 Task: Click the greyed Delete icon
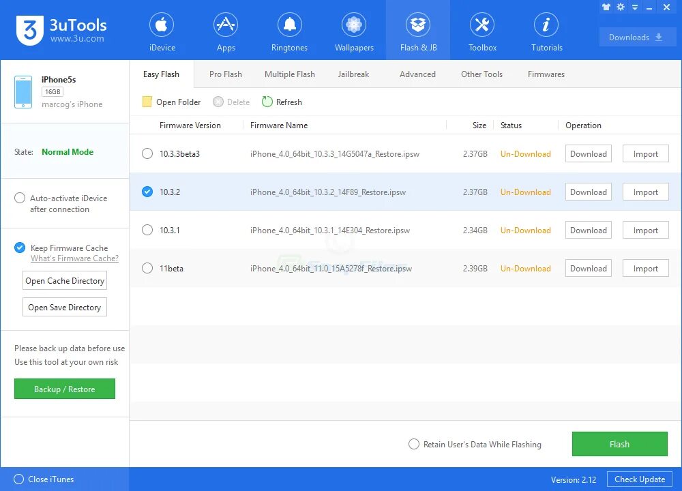click(x=218, y=102)
